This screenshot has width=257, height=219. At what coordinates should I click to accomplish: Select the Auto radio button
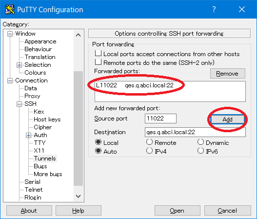coord(98,151)
